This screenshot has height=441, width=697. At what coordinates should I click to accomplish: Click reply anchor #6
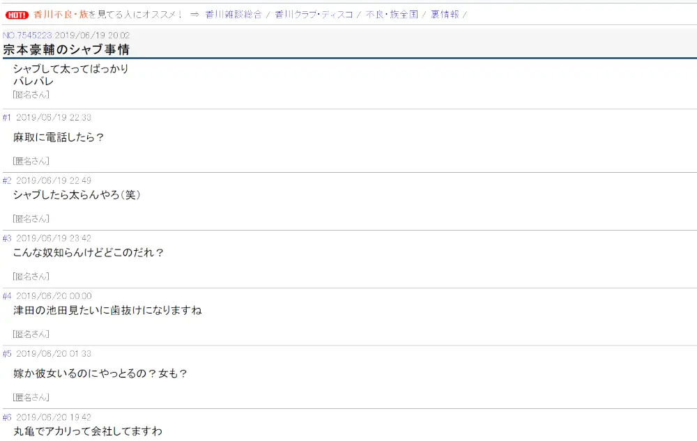(7, 417)
